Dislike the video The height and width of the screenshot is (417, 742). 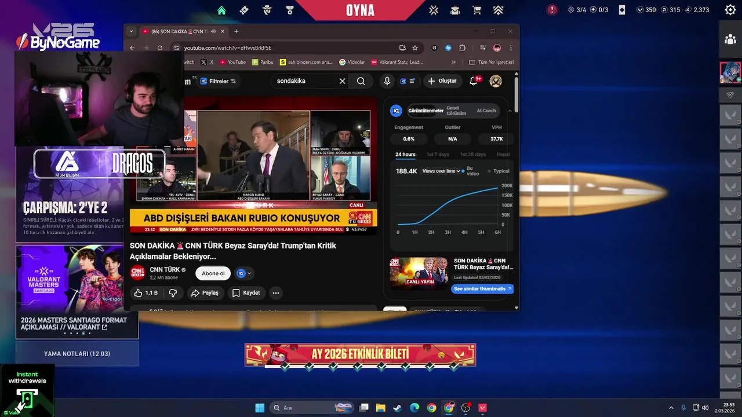click(x=173, y=293)
